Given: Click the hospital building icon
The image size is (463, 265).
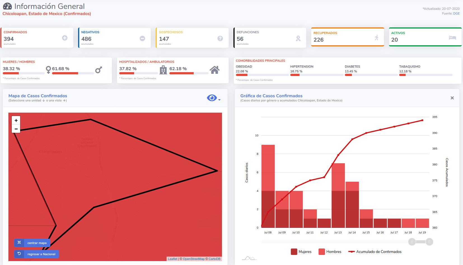Looking at the screenshot, I should pyautogui.click(x=163, y=70).
